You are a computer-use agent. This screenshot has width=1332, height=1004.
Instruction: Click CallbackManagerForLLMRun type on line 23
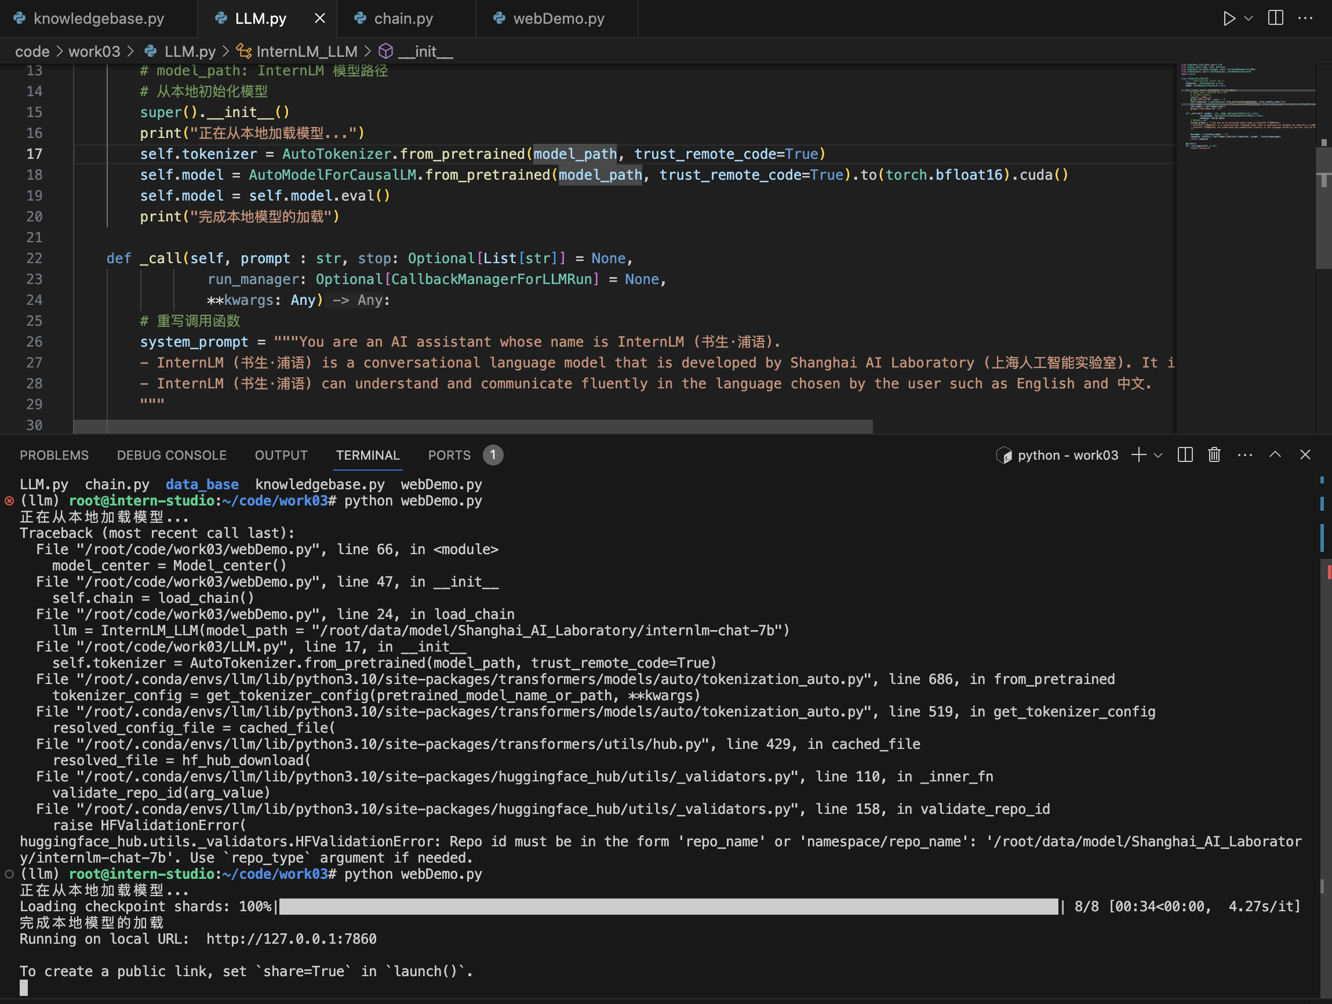pos(492,279)
